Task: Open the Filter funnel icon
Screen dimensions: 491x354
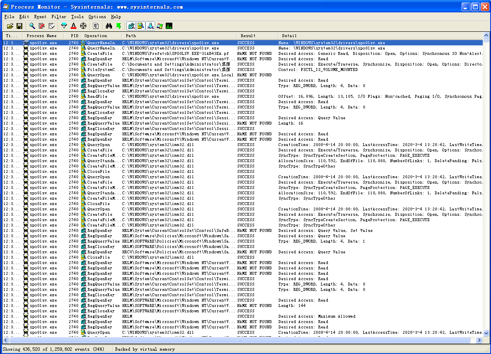Action: (x=64, y=26)
